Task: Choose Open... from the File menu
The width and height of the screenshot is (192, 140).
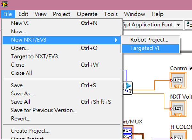Action: tap(61, 48)
